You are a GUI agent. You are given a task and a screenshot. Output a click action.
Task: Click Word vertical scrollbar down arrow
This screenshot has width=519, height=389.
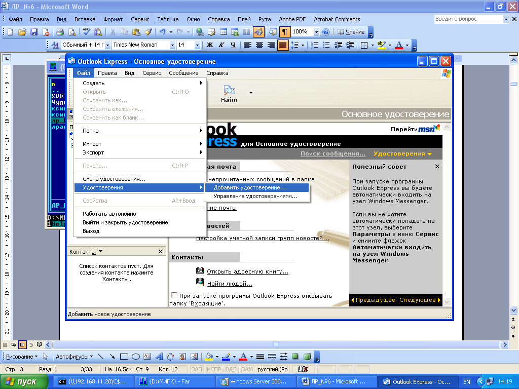514,310
